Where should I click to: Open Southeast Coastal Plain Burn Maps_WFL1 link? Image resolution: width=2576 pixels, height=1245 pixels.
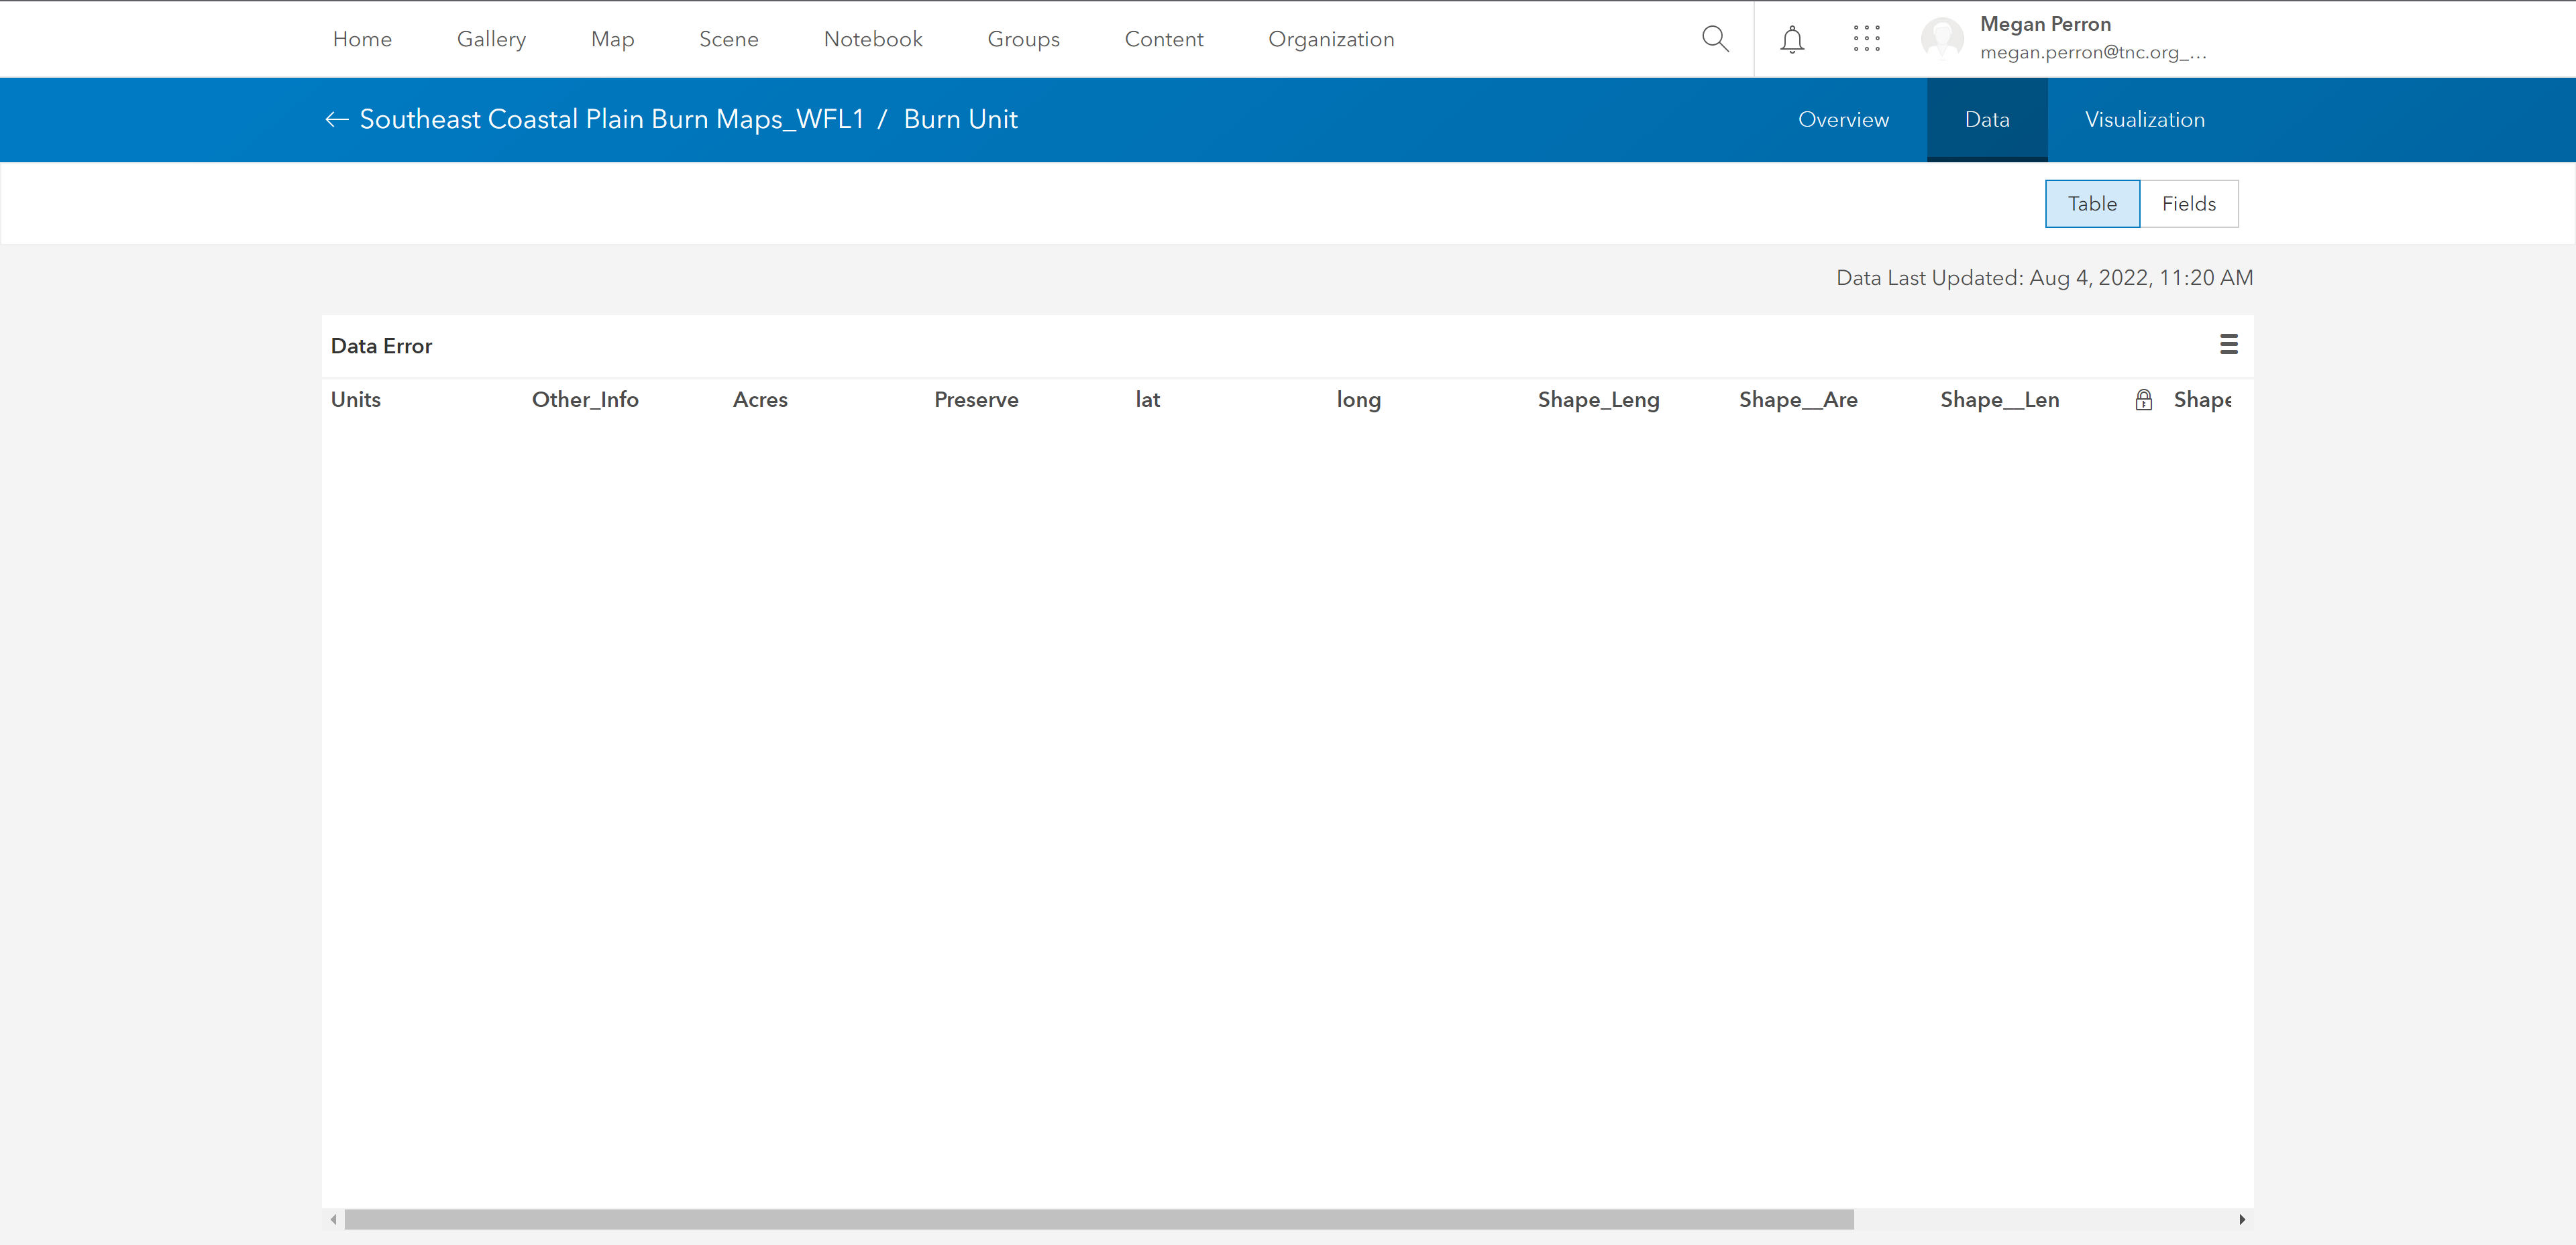tap(611, 120)
